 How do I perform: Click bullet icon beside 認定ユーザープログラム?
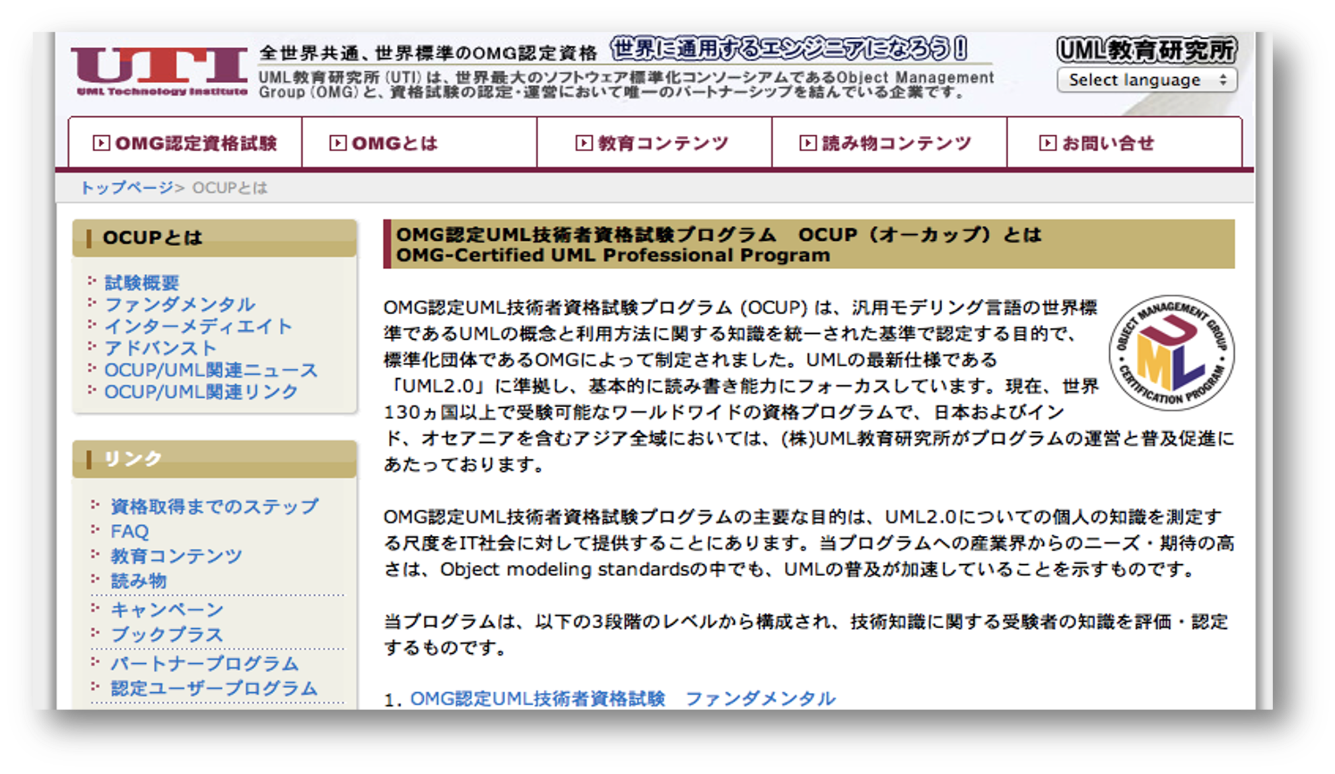95,687
